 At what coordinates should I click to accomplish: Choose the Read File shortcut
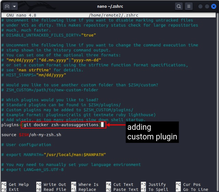click(x=51, y=189)
